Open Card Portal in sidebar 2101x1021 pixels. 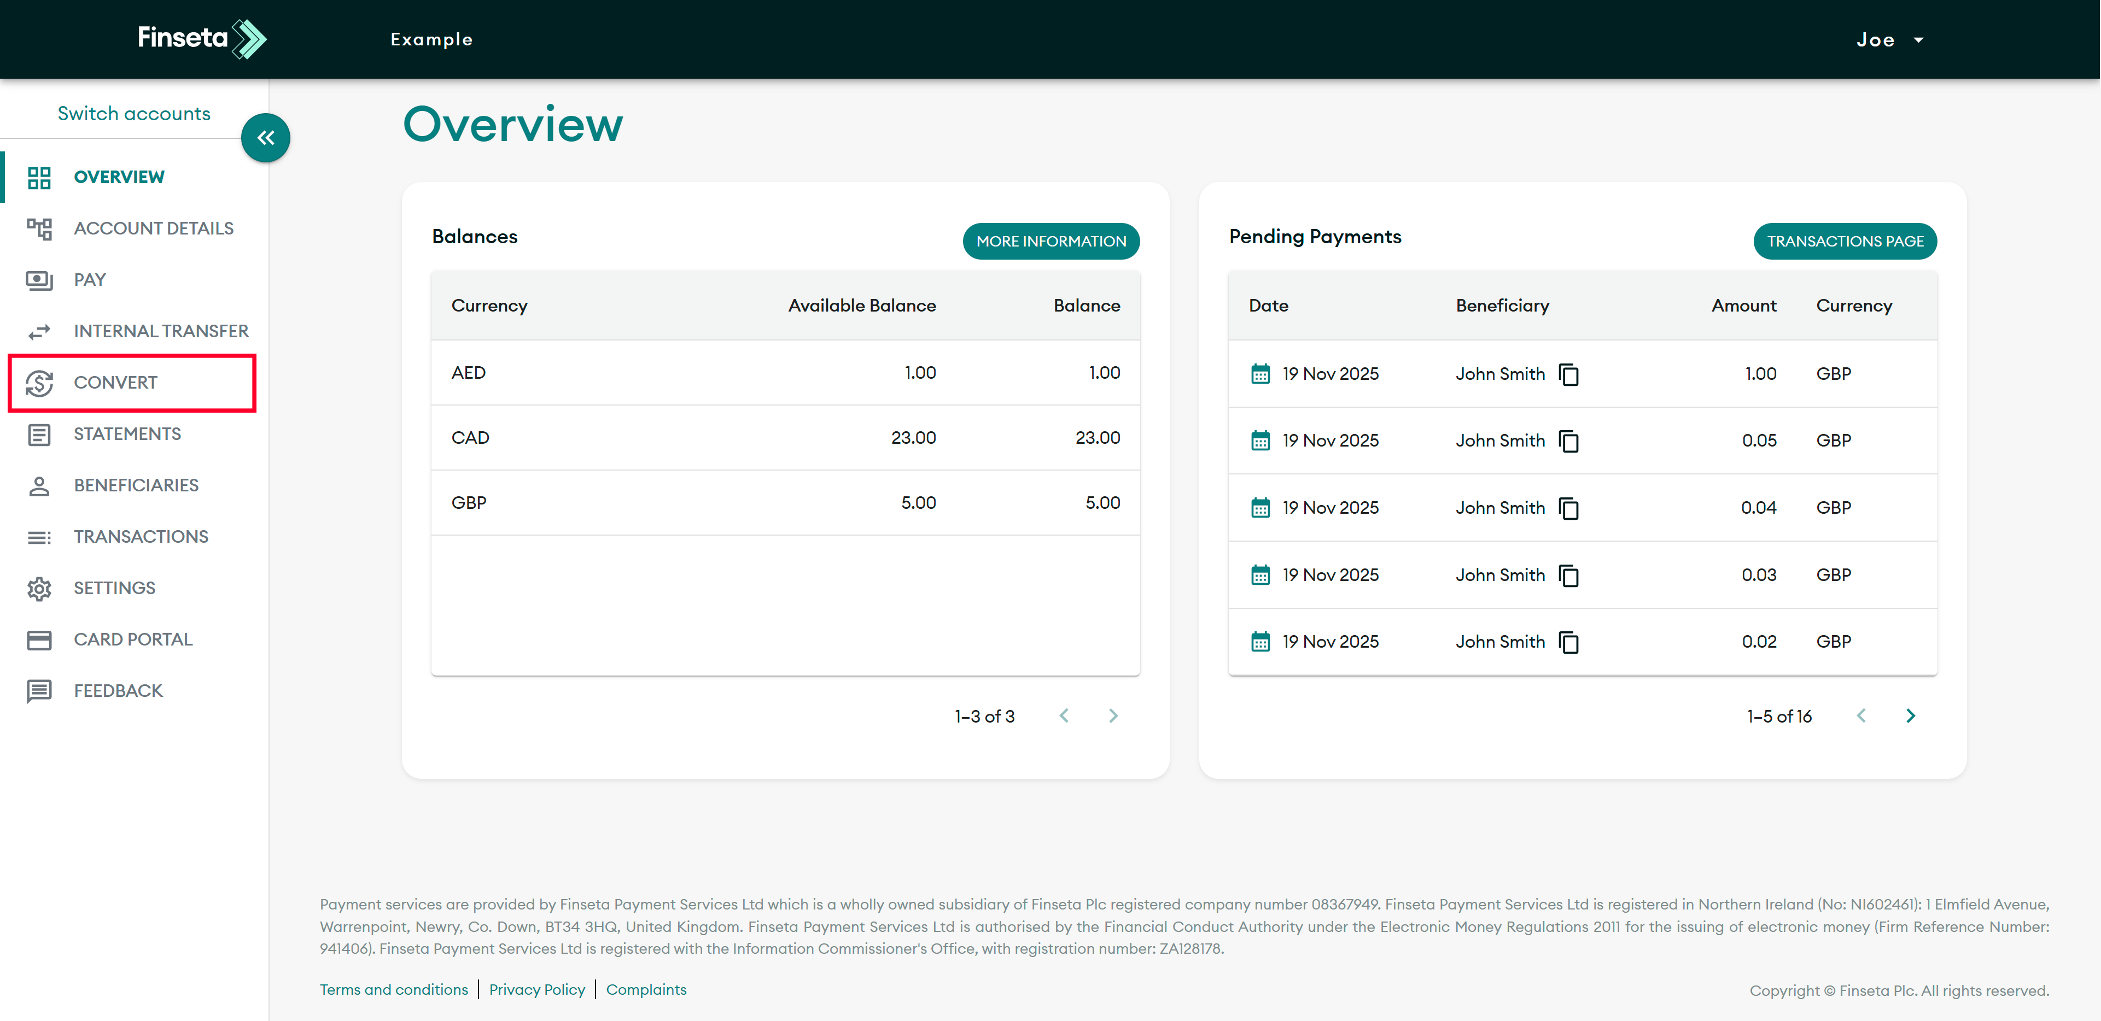click(x=133, y=639)
